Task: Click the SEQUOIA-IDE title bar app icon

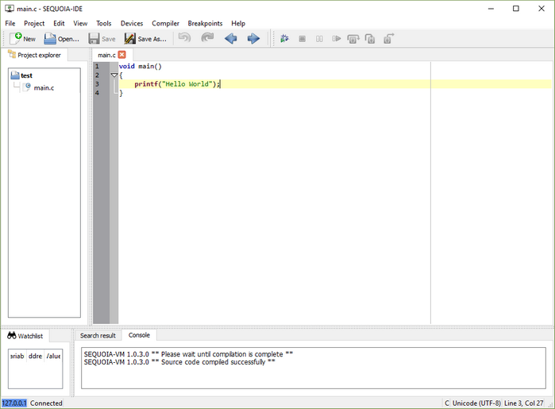Action: tap(10, 9)
